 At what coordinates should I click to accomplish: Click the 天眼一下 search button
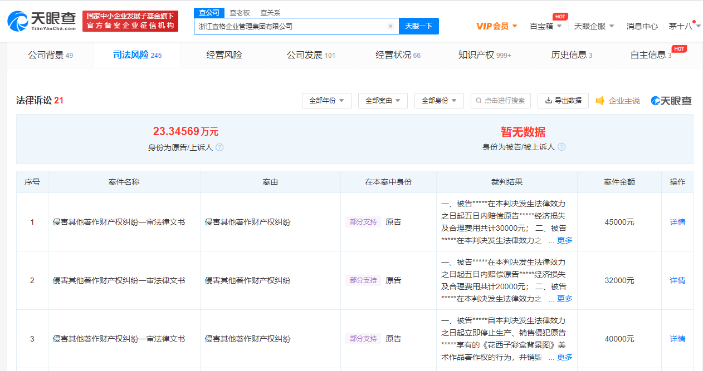(419, 26)
